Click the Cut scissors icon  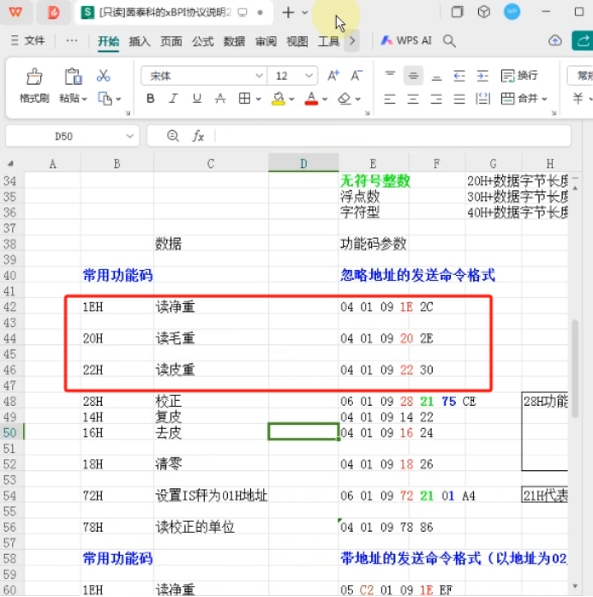(x=103, y=75)
